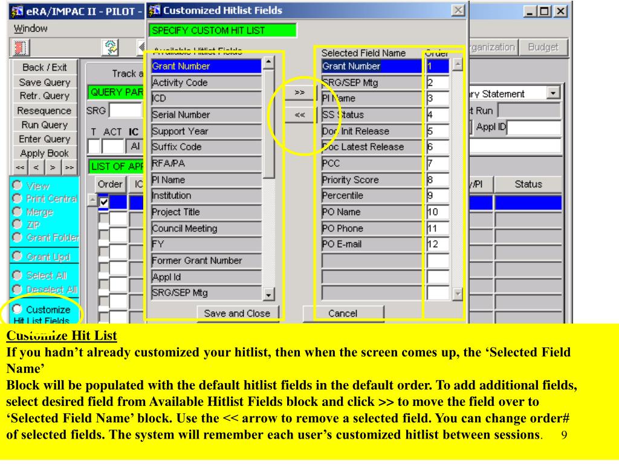Select the ZIP radio option
Image resolution: width=619 pixels, height=464 pixels.
click(x=18, y=224)
